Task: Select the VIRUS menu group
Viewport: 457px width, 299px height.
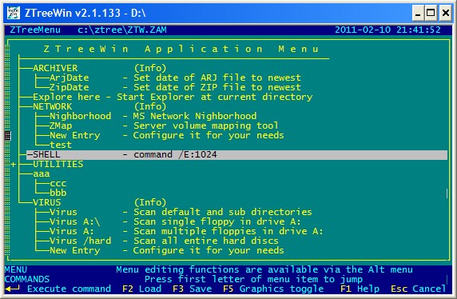Action: (x=46, y=202)
